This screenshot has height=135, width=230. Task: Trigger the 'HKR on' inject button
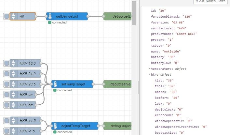tap(7, 95)
